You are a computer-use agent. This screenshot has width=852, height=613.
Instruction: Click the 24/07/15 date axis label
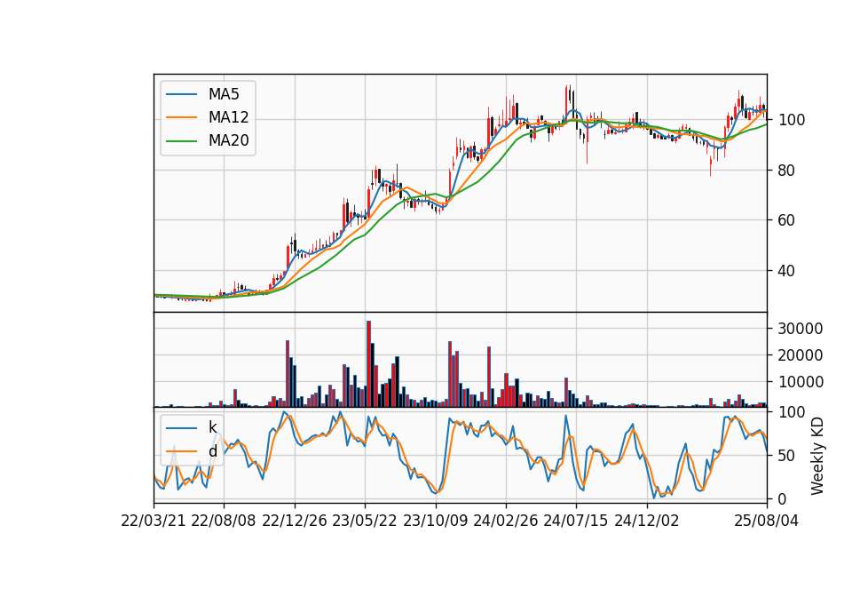pyautogui.click(x=576, y=521)
